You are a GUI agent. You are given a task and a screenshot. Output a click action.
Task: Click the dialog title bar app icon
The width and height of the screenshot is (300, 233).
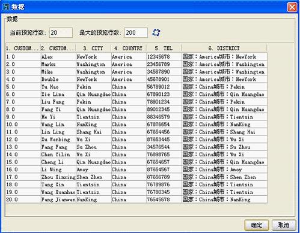[x=5, y=7]
